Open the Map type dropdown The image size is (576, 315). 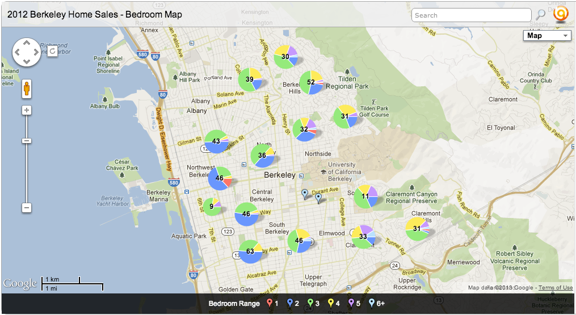(547, 36)
